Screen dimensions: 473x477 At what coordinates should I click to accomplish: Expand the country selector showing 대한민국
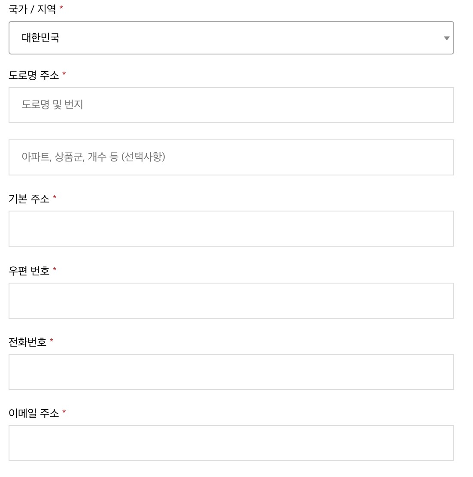point(230,38)
